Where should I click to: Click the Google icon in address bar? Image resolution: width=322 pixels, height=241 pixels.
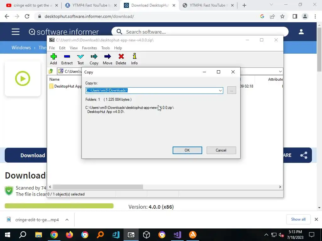coord(262,16)
